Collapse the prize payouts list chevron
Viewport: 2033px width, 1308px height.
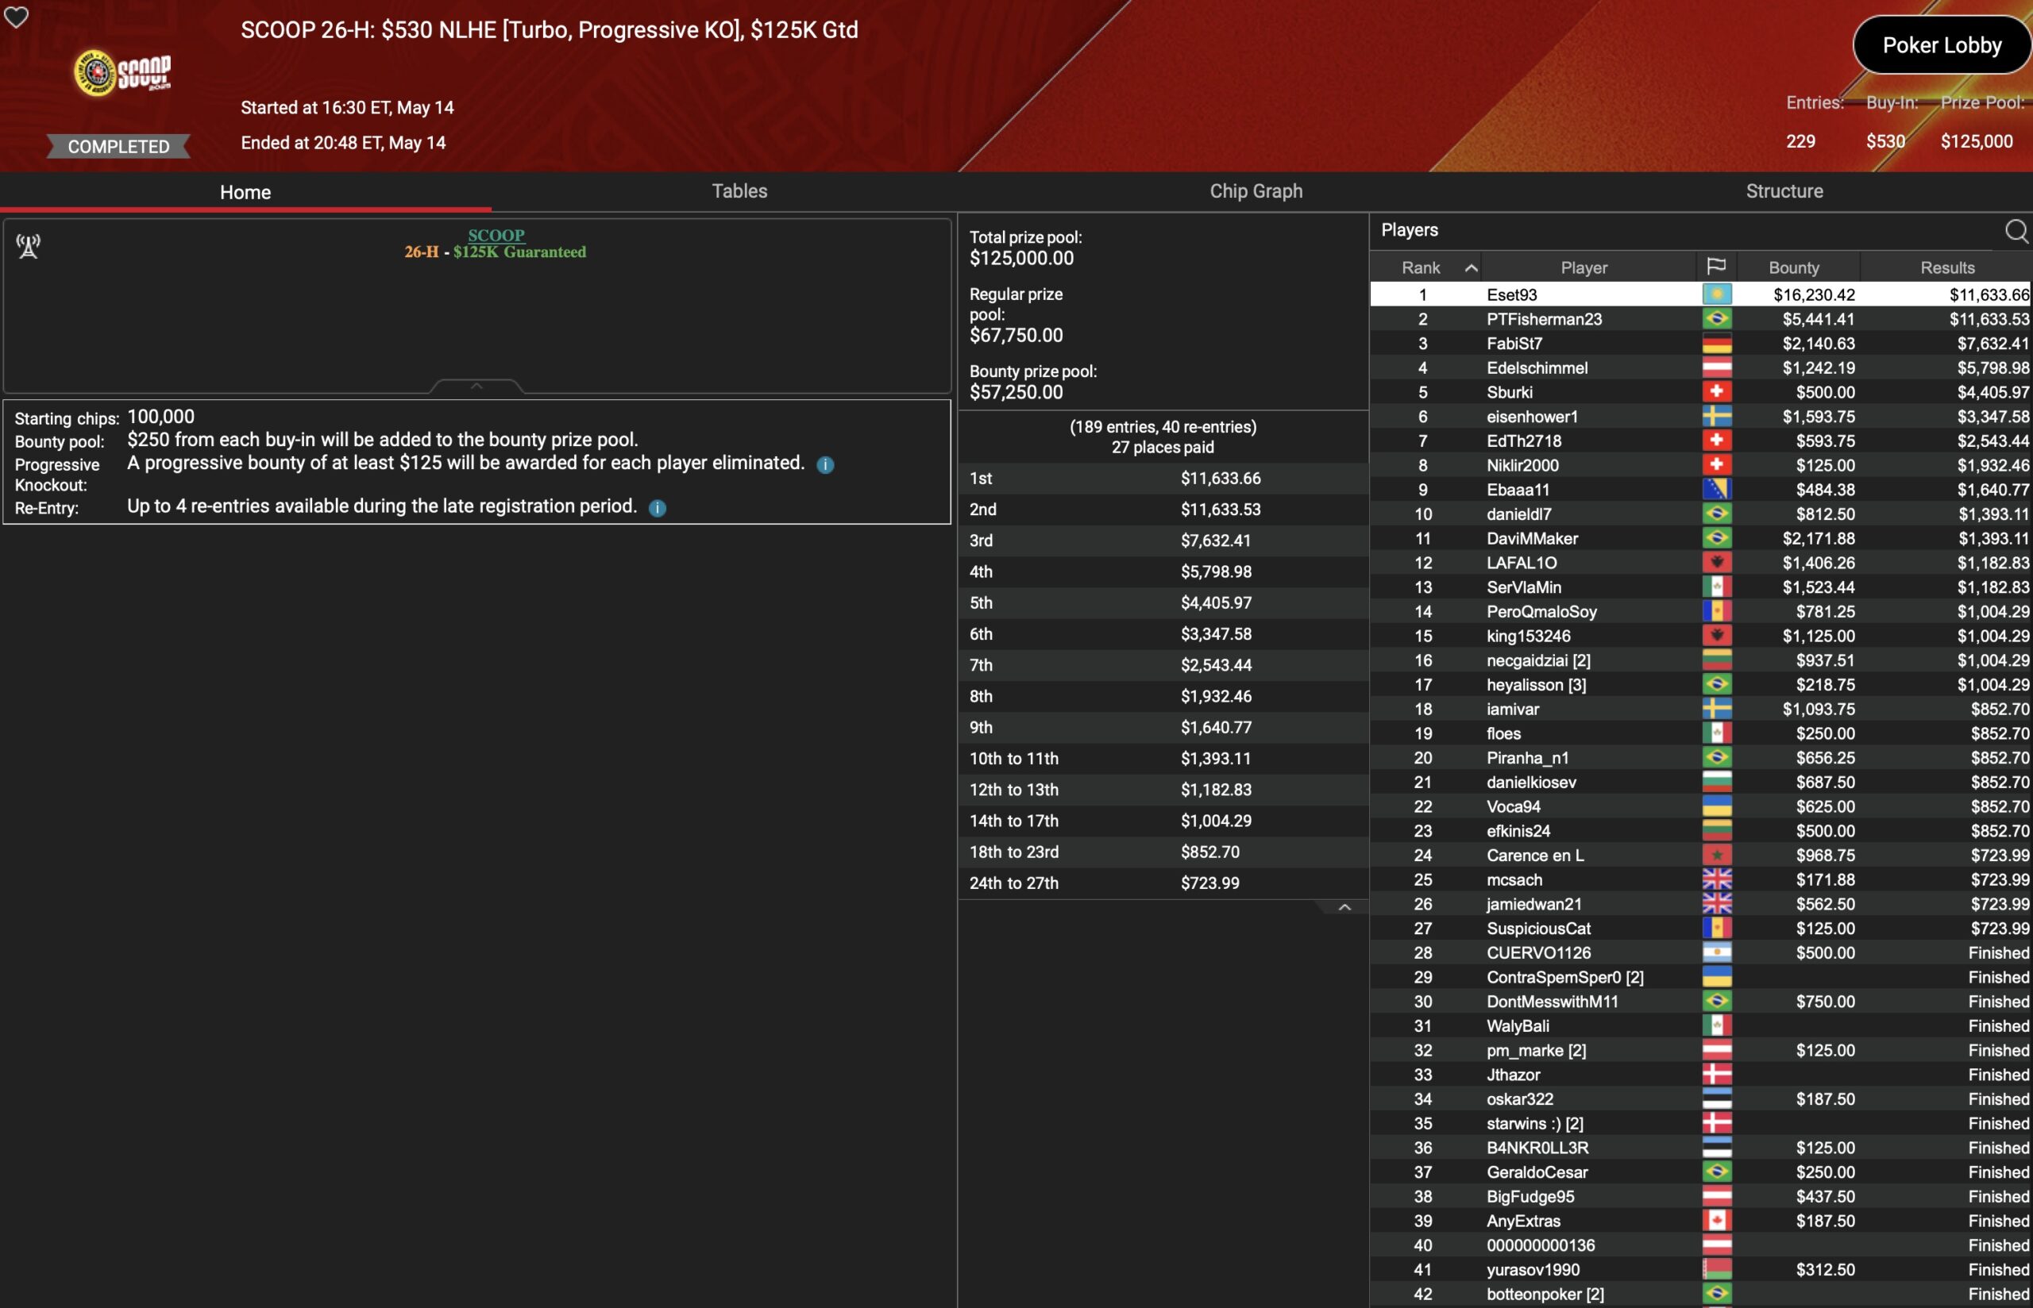click(x=1344, y=907)
